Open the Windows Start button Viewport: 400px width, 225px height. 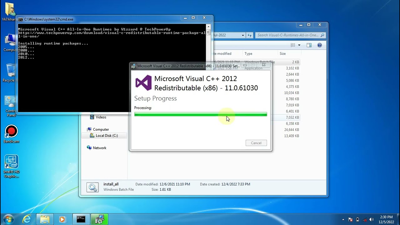coord(9,219)
